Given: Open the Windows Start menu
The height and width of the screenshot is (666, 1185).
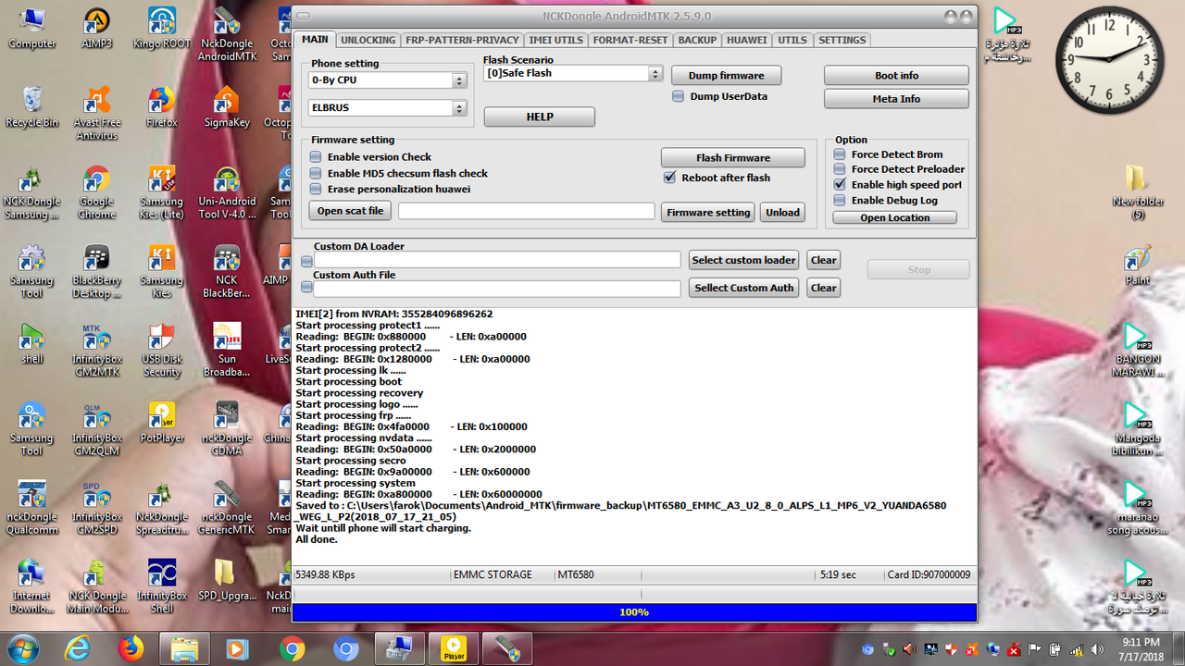Looking at the screenshot, I should click(x=25, y=649).
